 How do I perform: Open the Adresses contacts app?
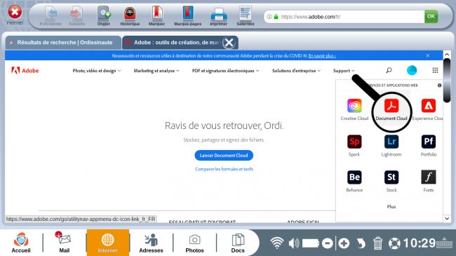pyautogui.click(x=151, y=243)
